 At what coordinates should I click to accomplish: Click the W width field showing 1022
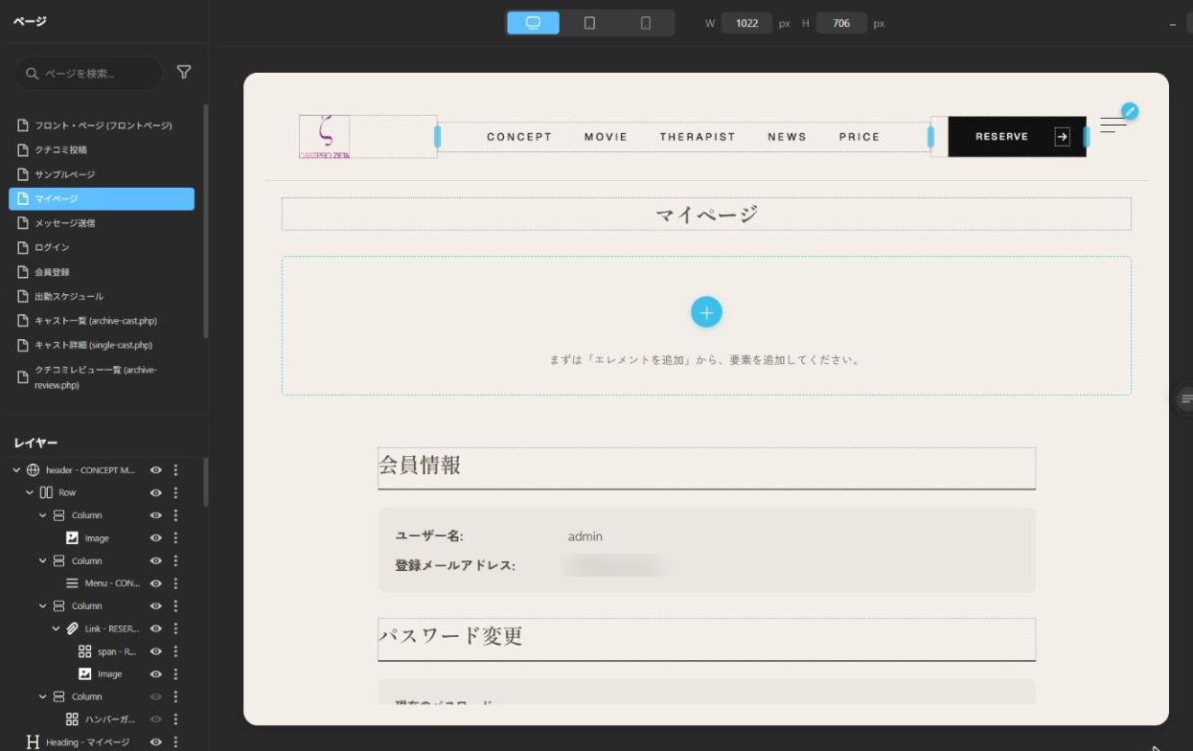coord(746,23)
